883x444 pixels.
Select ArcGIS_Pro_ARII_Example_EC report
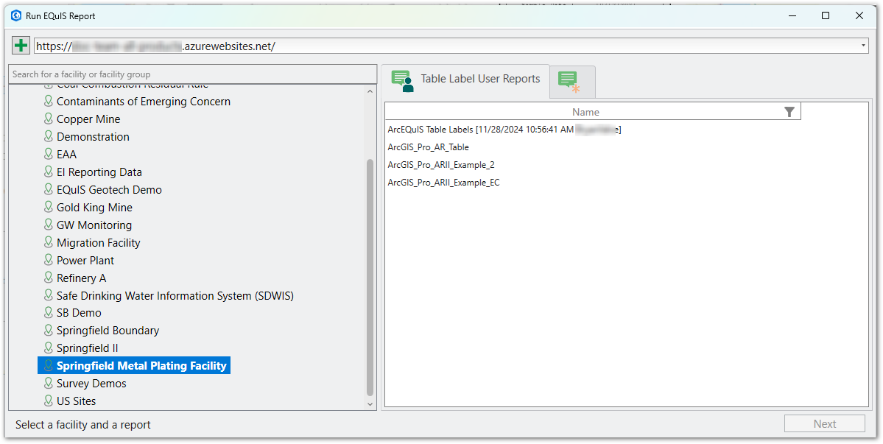click(x=443, y=183)
